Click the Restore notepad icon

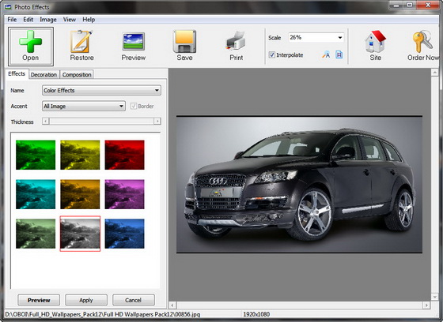81,41
